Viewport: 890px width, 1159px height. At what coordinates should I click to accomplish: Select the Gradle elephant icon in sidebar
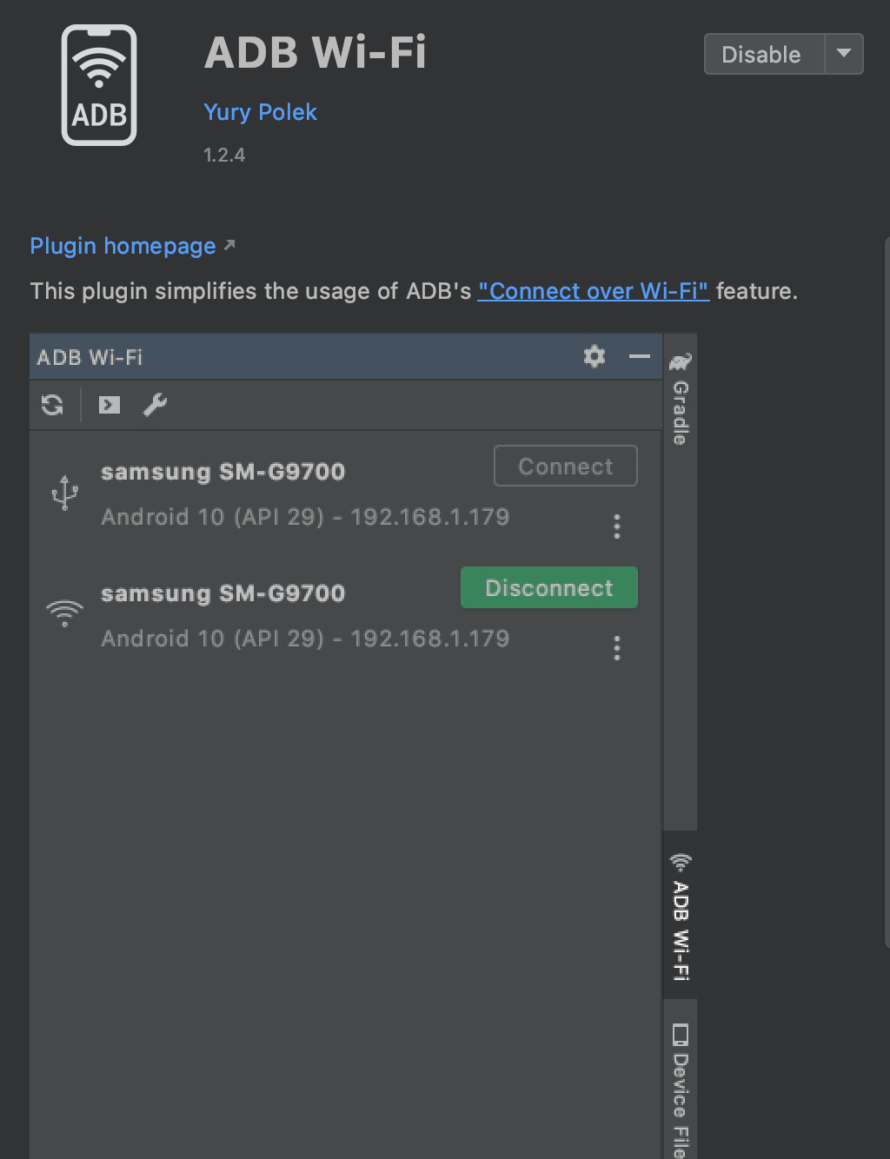pos(681,361)
